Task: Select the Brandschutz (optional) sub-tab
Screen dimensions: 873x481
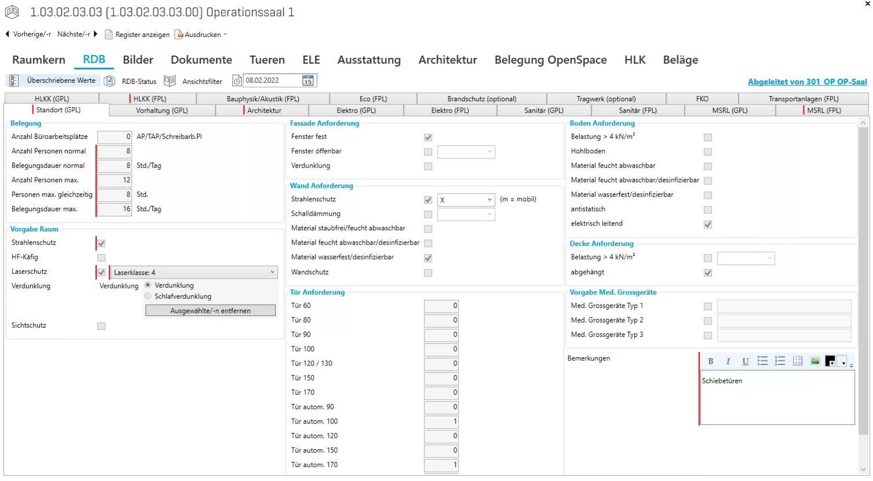Action: click(482, 99)
